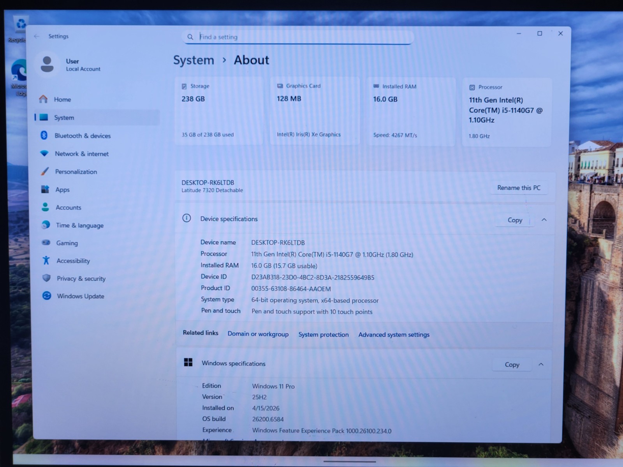The height and width of the screenshot is (467, 623).
Task: Open Time & language settings
Action: click(x=98, y=225)
